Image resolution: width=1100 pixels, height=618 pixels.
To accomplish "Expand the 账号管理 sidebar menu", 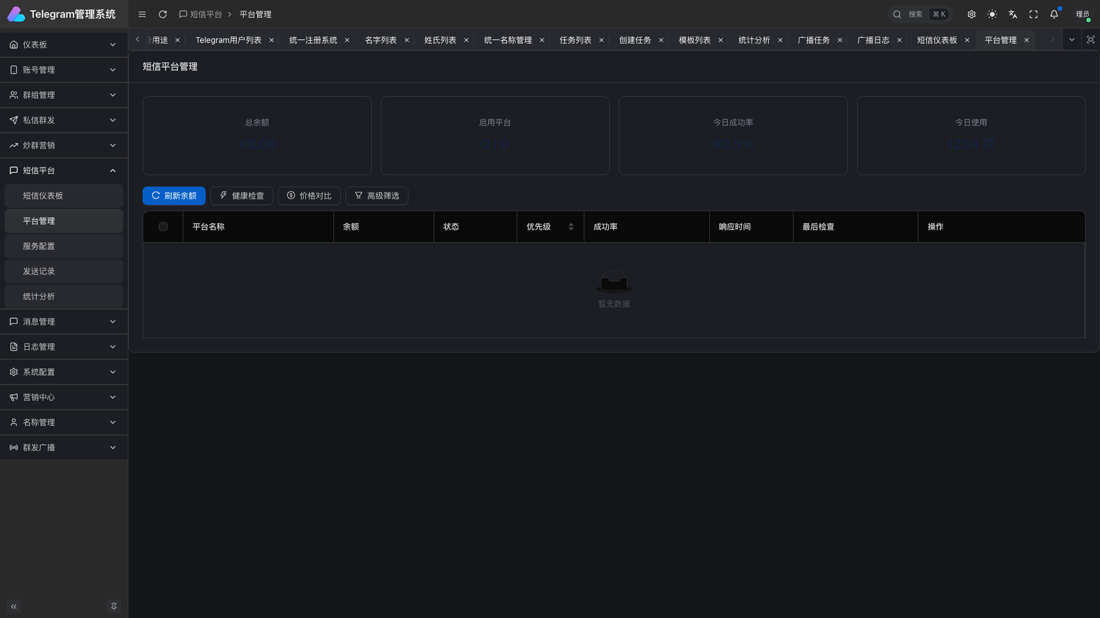I will pyautogui.click(x=64, y=70).
